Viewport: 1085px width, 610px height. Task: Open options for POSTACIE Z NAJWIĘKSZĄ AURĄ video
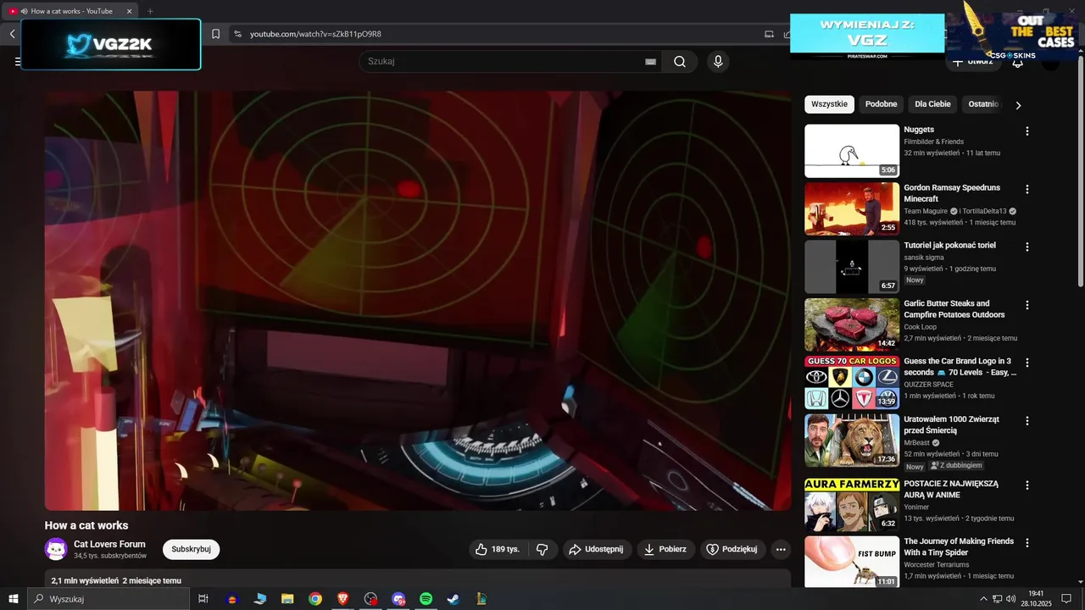point(1027,485)
